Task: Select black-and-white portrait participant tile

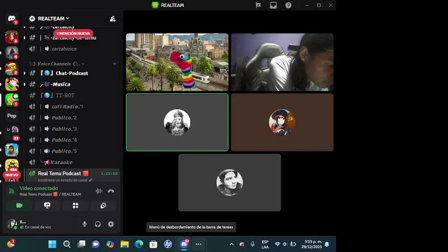Action: coord(230,182)
